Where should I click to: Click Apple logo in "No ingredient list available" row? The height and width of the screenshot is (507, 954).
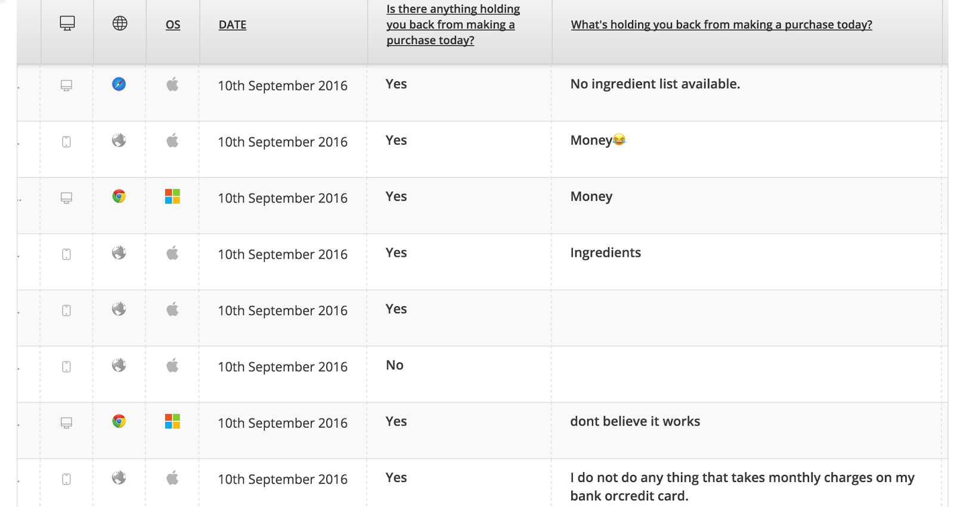point(172,85)
